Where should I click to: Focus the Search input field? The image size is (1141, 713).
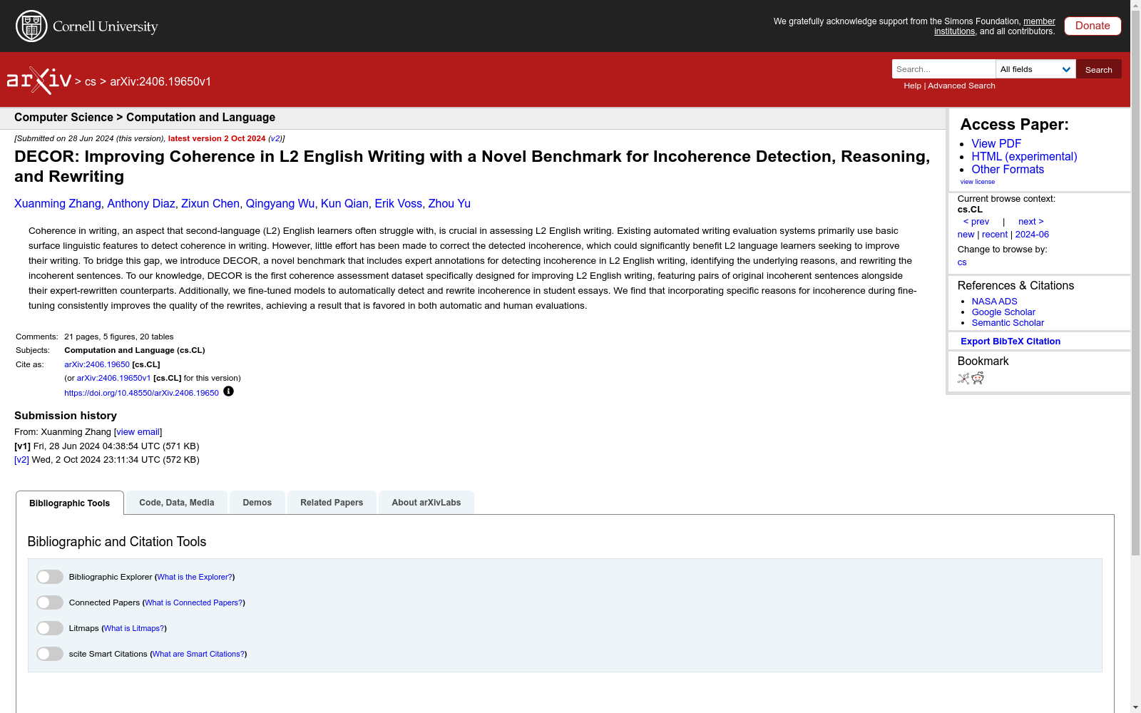(943, 69)
